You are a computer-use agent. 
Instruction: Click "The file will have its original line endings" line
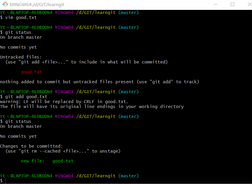click(x=92, y=107)
